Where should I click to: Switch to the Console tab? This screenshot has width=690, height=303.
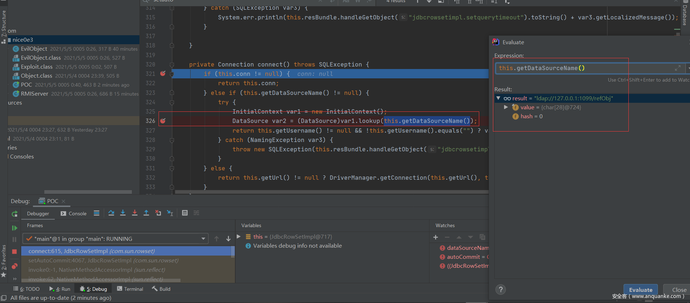74,214
